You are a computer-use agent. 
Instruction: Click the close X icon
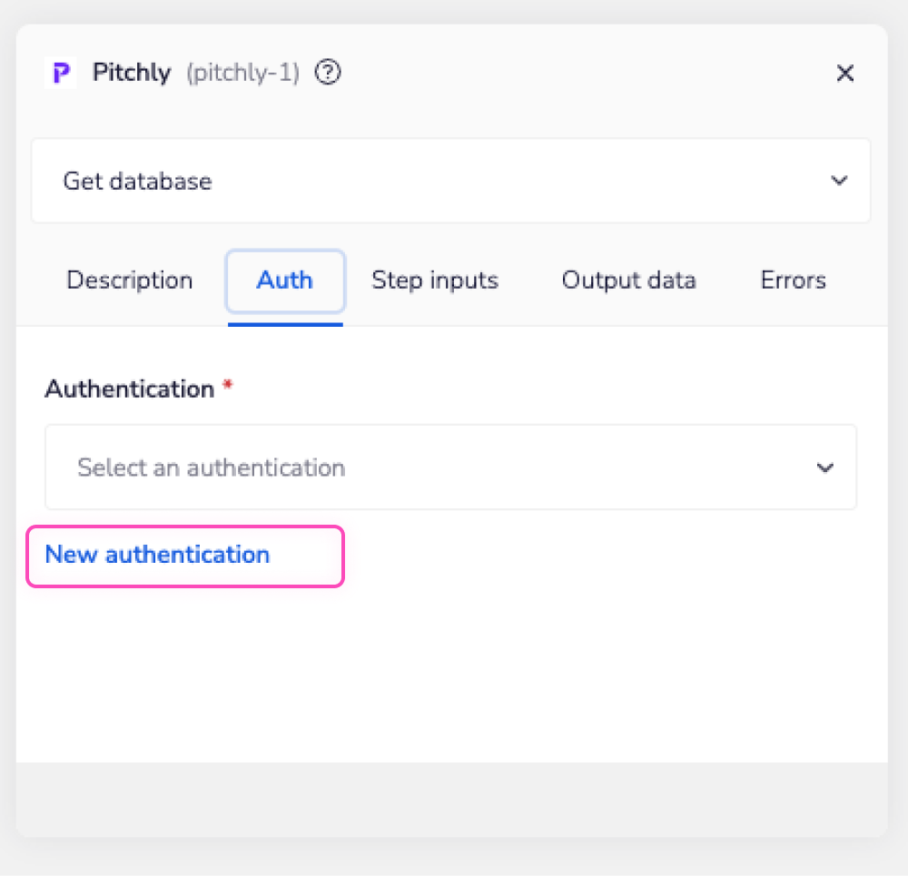click(845, 74)
